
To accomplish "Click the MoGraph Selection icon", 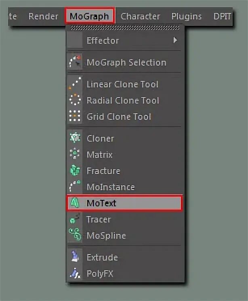I will pyautogui.click(x=75, y=62).
